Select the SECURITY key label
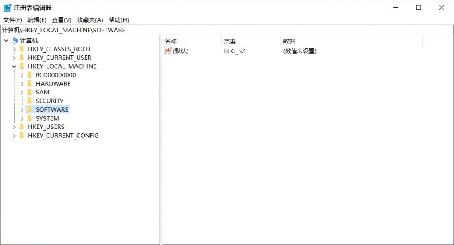The height and width of the screenshot is (245, 454). pyautogui.click(x=50, y=101)
